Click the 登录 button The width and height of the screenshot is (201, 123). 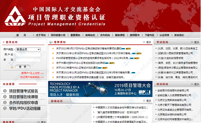(23, 67)
